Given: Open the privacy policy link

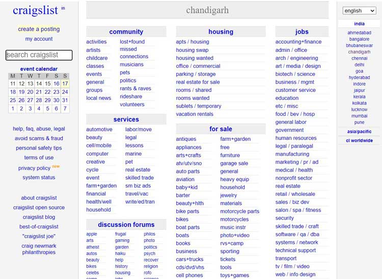Looking at the screenshot, I should coord(34,168).
